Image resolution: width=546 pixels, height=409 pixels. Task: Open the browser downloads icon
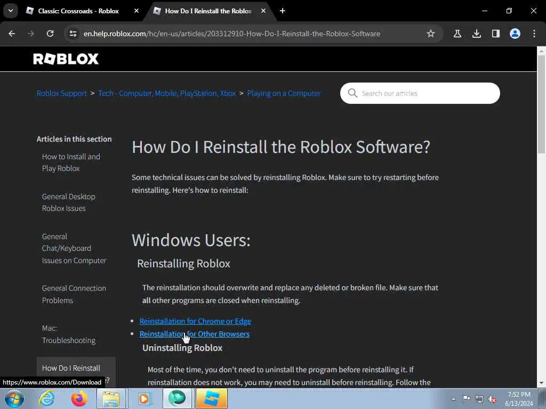476,34
